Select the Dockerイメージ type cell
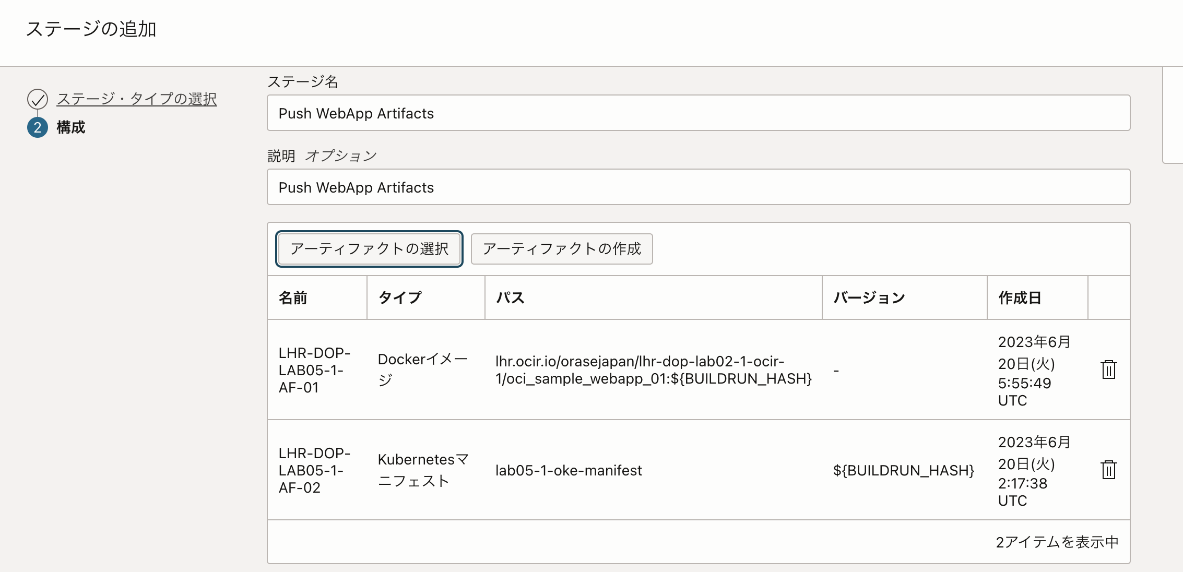Screen dimensions: 1183x572 pos(422,370)
